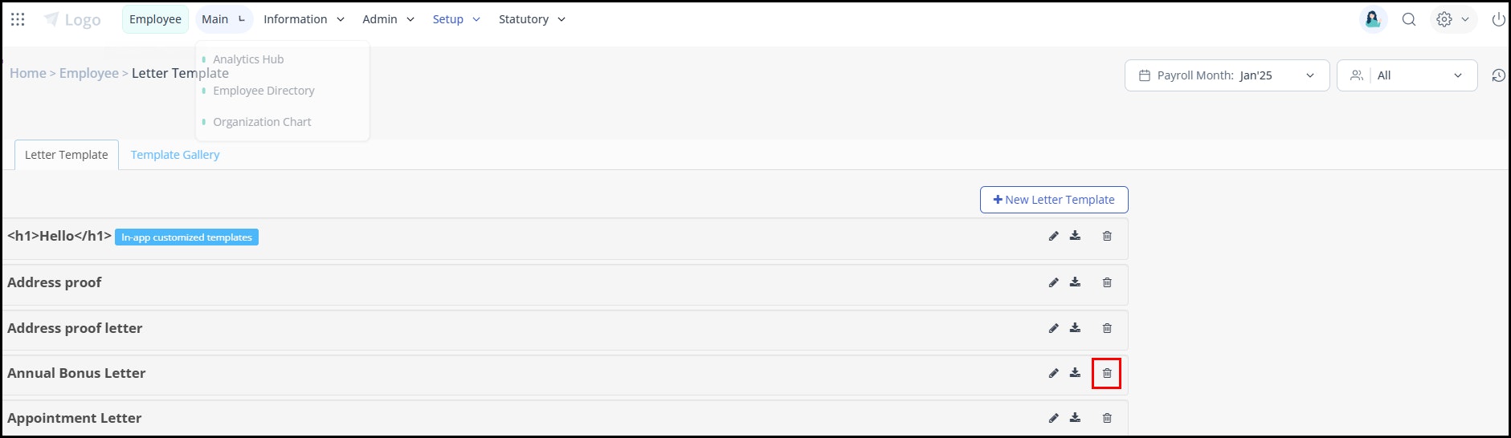Image resolution: width=1511 pixels, height=438 pixels.
Task: Open the history clock icon
Action: click(x=1498, y=75)
